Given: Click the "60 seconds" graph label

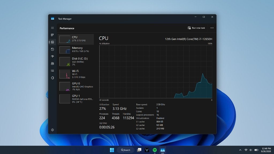Looking at the screenshot, I should (104, 100).
